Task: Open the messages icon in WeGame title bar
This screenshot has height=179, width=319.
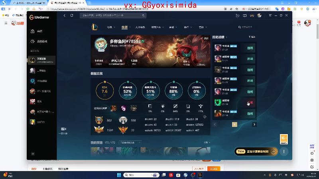Action: pyautogui.click(x=244, y=16)
